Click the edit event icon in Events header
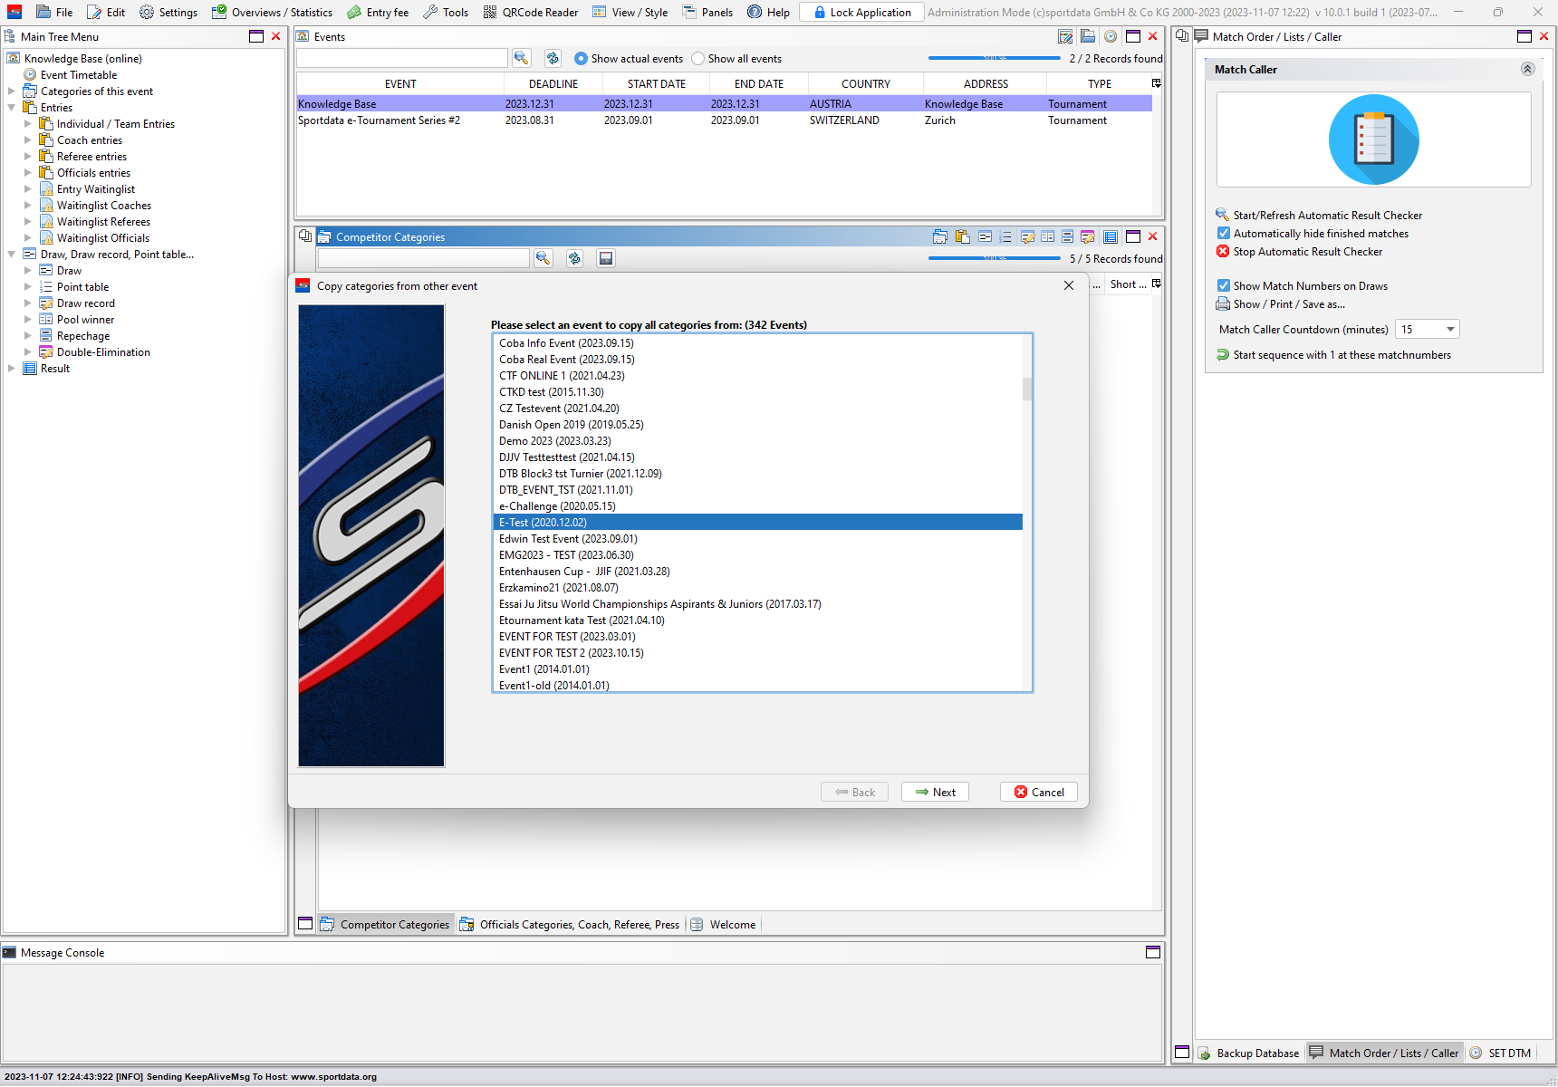This screenshot has height=1087, width=1558. (x=1065, y=36)
